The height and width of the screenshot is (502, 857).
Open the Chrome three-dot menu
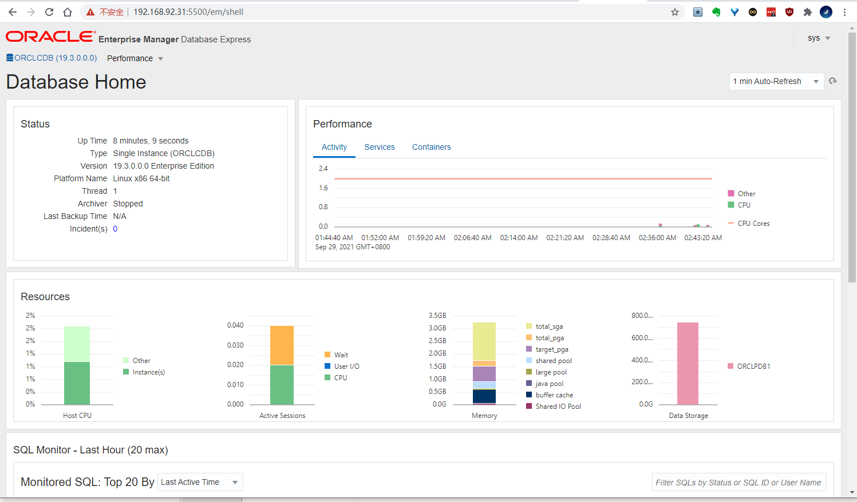coord(844,12)
